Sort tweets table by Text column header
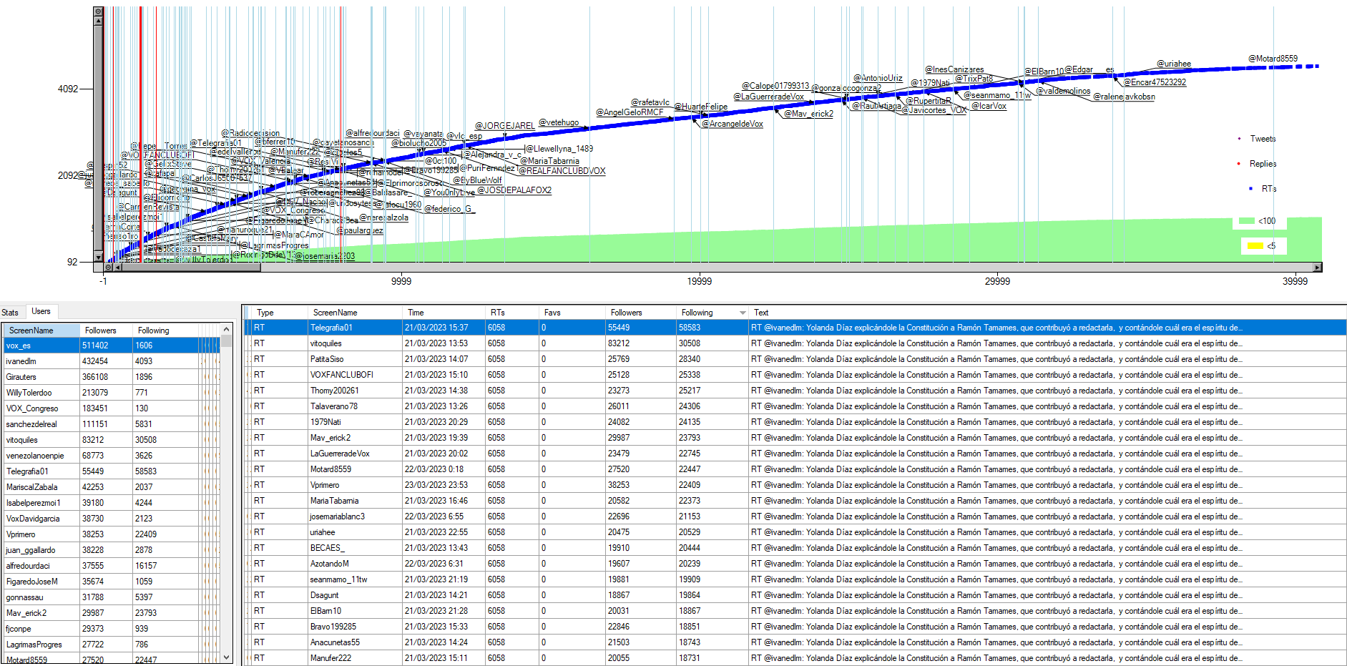The image size is (1347, 666). coord(1048,313)
